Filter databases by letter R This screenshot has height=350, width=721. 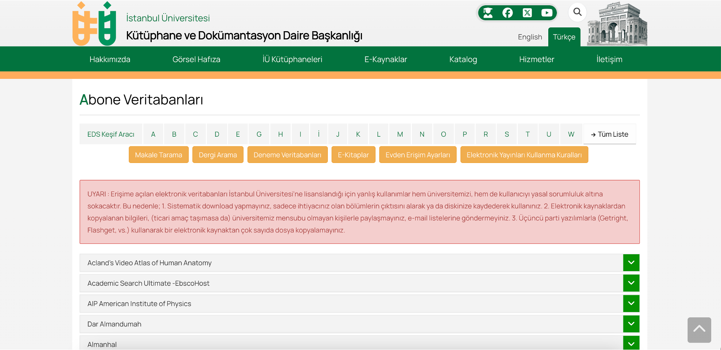point(486,134)
